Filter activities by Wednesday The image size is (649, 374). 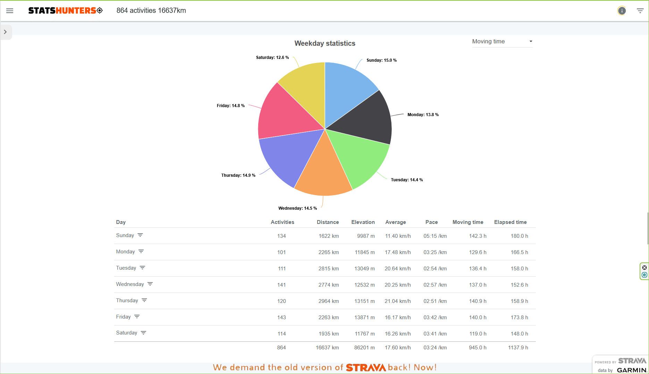(150, 284)
